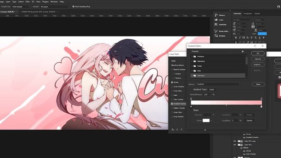Image resolution: width=281 pixels, height=158 pixels.
Task: Click the fx icon in Layer Style dialog
Action: coord(173,129)
